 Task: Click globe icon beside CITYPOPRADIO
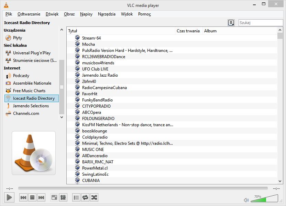click(x=77, y=106)
